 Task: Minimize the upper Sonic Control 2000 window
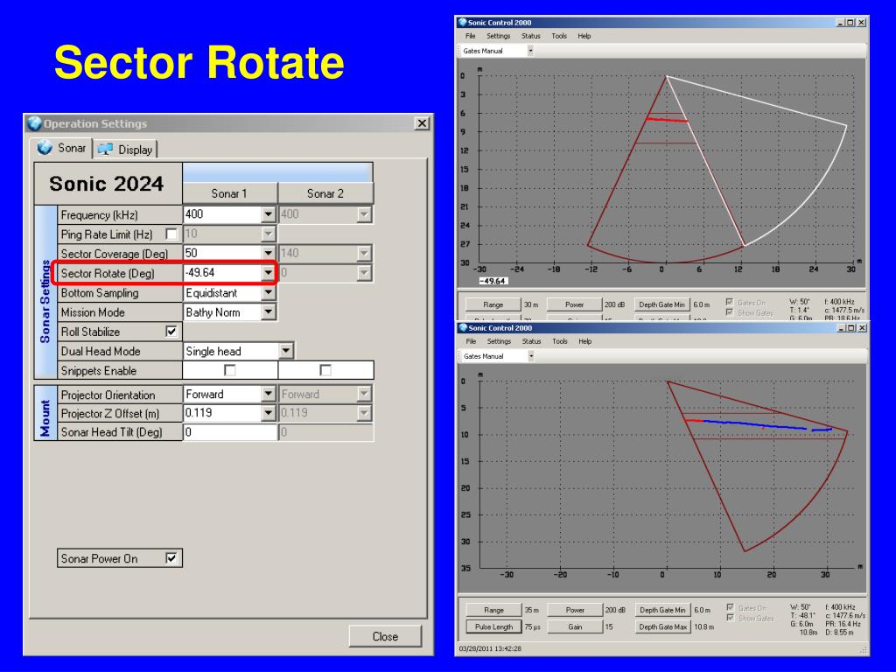[840, 22]
